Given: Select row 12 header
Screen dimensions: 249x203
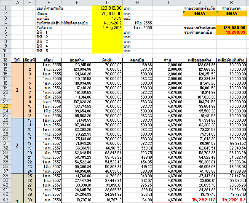Looking at the screenshot, I should [5, 60].
